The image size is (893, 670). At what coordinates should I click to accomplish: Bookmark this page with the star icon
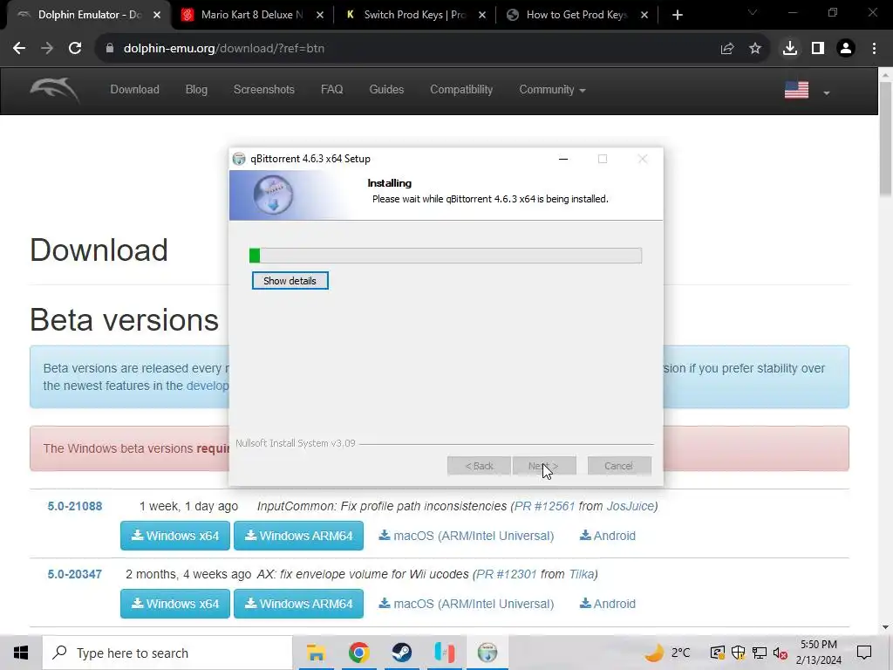(x=755, y=49)
